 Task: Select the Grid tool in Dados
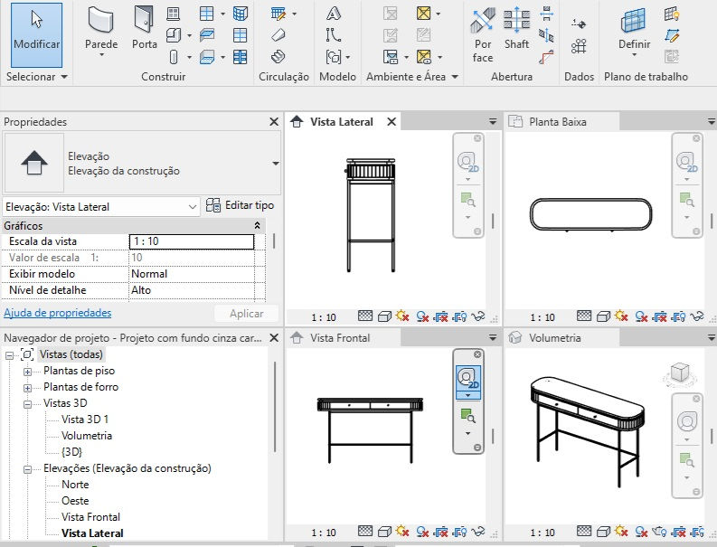(579, 46)
